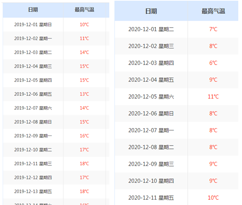
Task: Click the 最高气温 header in the 2019 table
Action: 84,10
